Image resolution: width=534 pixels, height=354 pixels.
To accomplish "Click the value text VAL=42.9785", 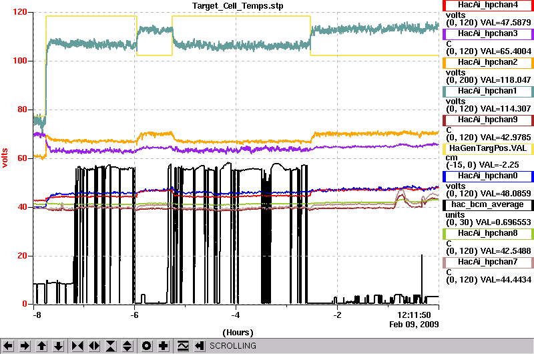I will [x=505, y=138].
